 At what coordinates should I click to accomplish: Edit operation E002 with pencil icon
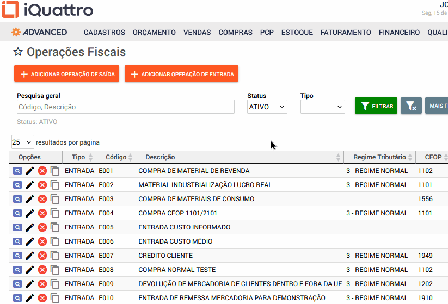30,185
